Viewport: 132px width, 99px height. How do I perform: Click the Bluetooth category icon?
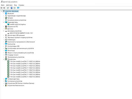point(6,13)
